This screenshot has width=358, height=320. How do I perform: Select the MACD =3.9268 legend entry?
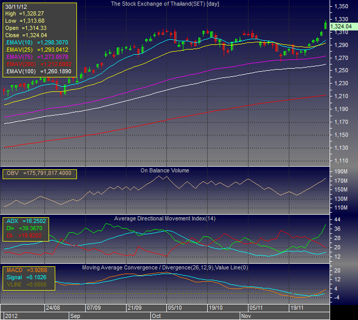tap(26, 270)
